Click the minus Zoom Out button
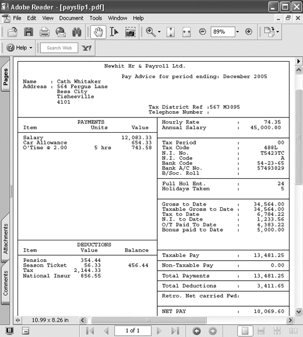This screenshot has width=303, height=337. click(202, 32)
